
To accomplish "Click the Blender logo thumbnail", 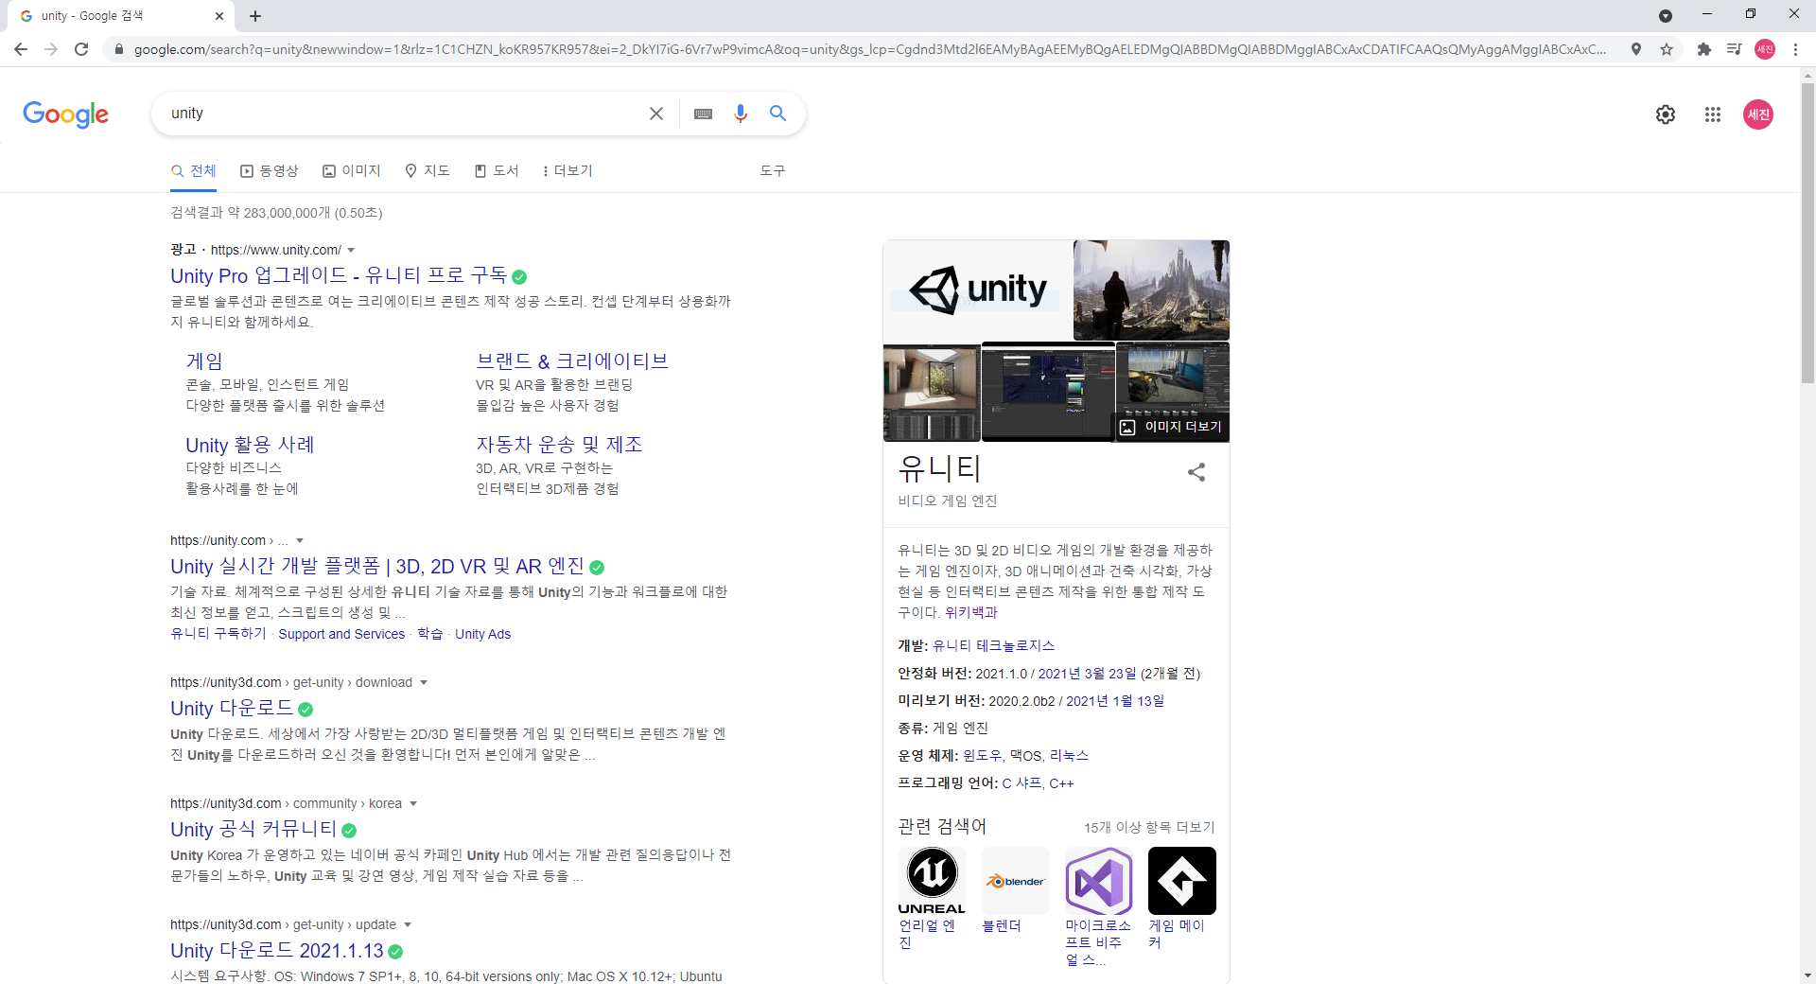I will (x=1015, y=880).
